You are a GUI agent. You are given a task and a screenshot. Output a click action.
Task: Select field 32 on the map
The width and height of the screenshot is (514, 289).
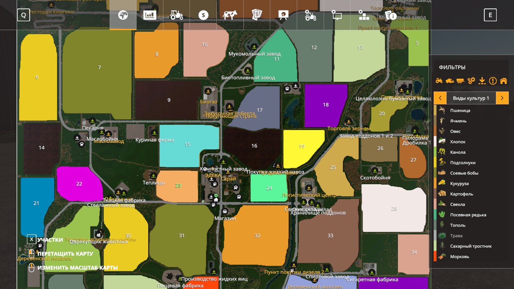coord(257,236)
